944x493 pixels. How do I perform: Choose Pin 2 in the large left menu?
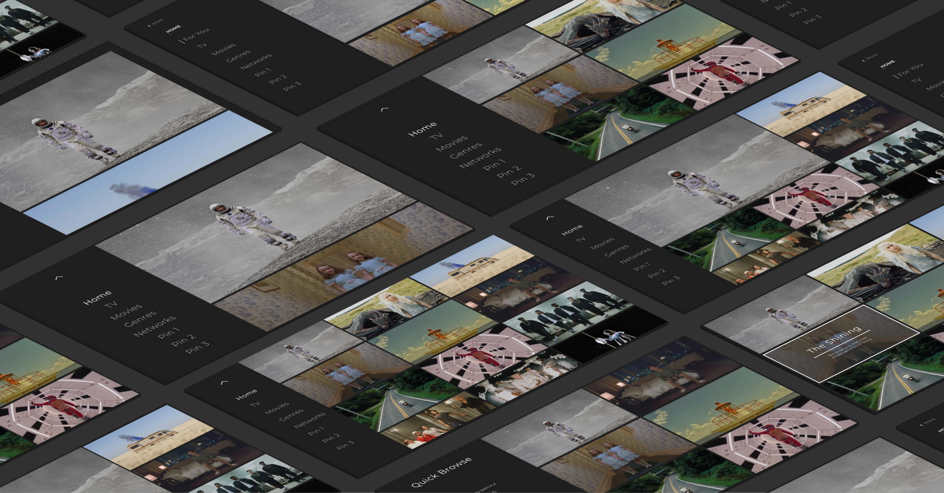point(184,340)
